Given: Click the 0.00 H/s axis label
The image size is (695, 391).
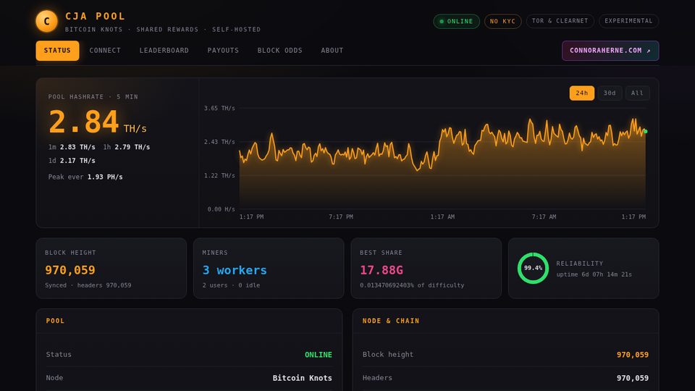Looking at the screenshot, I should 222,209.
